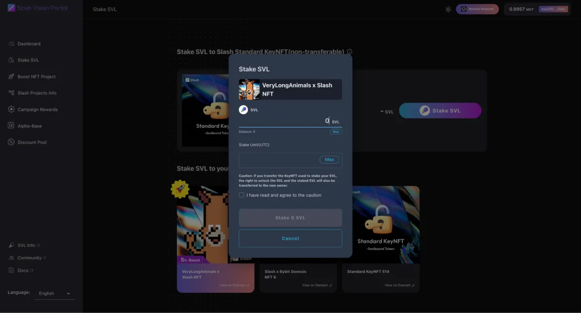Toggle light theme with sun icon

(448, 9)
